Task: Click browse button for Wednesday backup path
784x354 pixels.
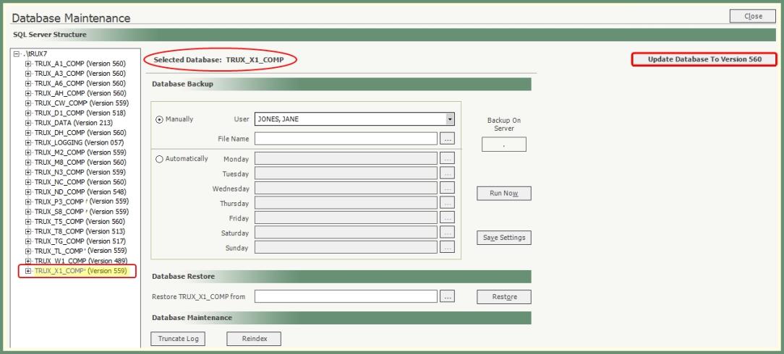Action: pos(448,189)
